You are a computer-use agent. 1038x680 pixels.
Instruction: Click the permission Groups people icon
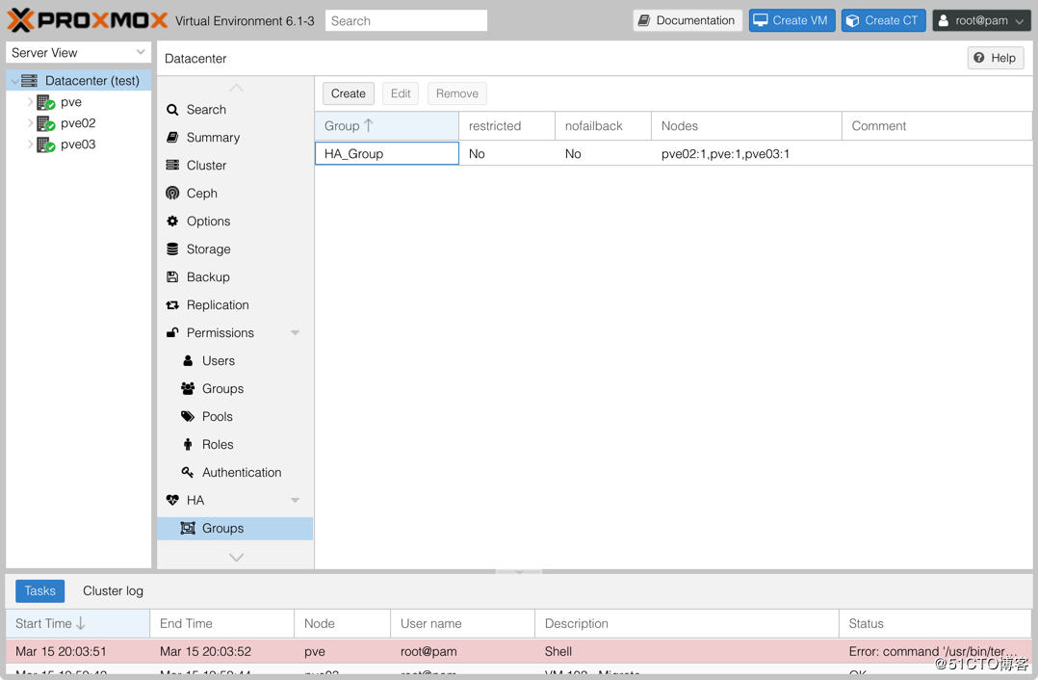(x=188, y=389)
